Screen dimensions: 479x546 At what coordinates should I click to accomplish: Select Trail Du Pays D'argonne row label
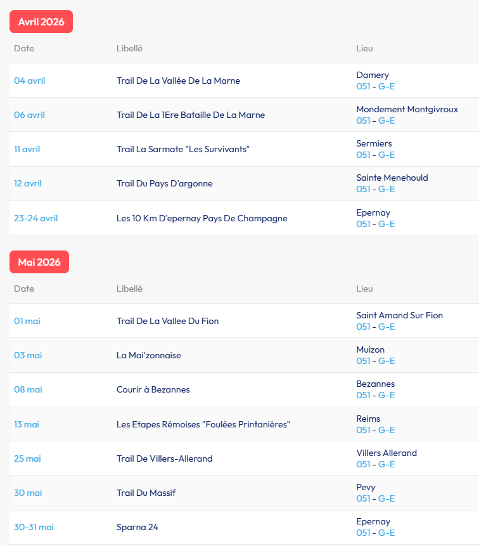pyautogui.click(x=165, y=183)
